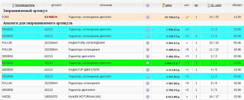Click article number 18002070

51,97
